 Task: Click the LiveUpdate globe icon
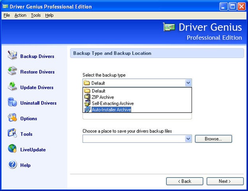pos(12,148)
